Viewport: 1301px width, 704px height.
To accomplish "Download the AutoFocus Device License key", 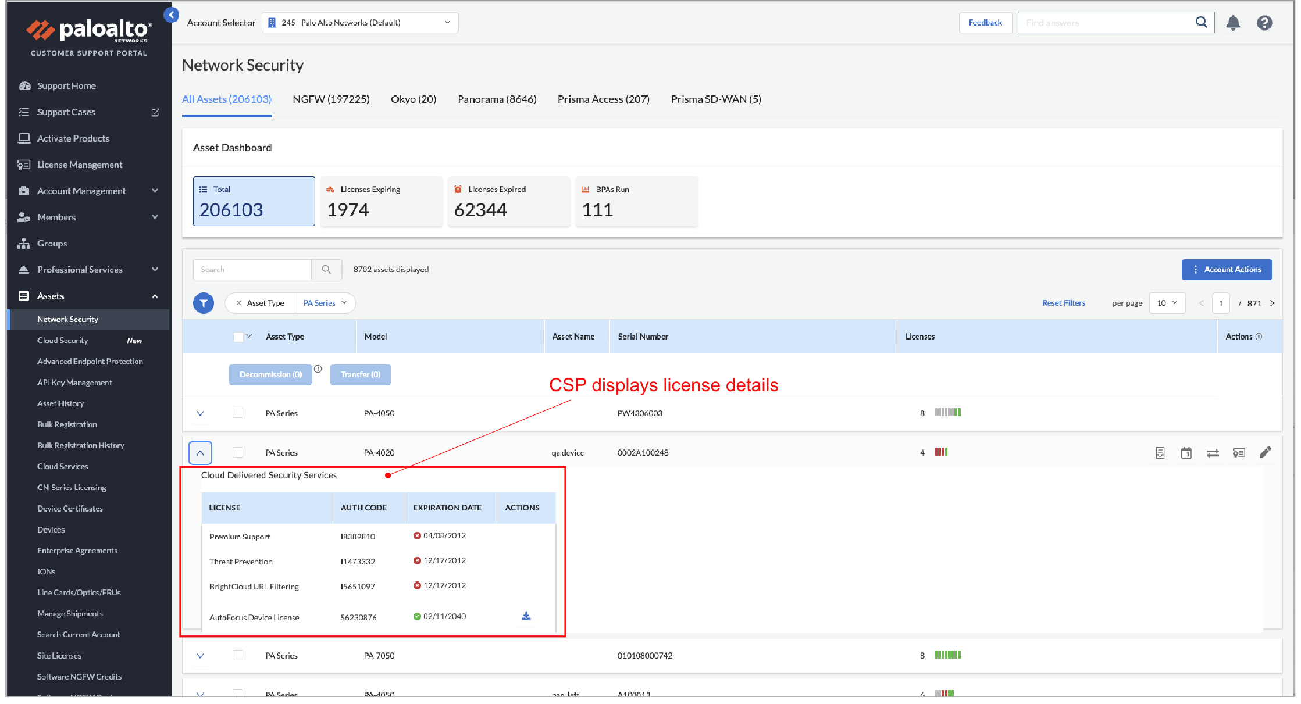I will coord(526,616).
